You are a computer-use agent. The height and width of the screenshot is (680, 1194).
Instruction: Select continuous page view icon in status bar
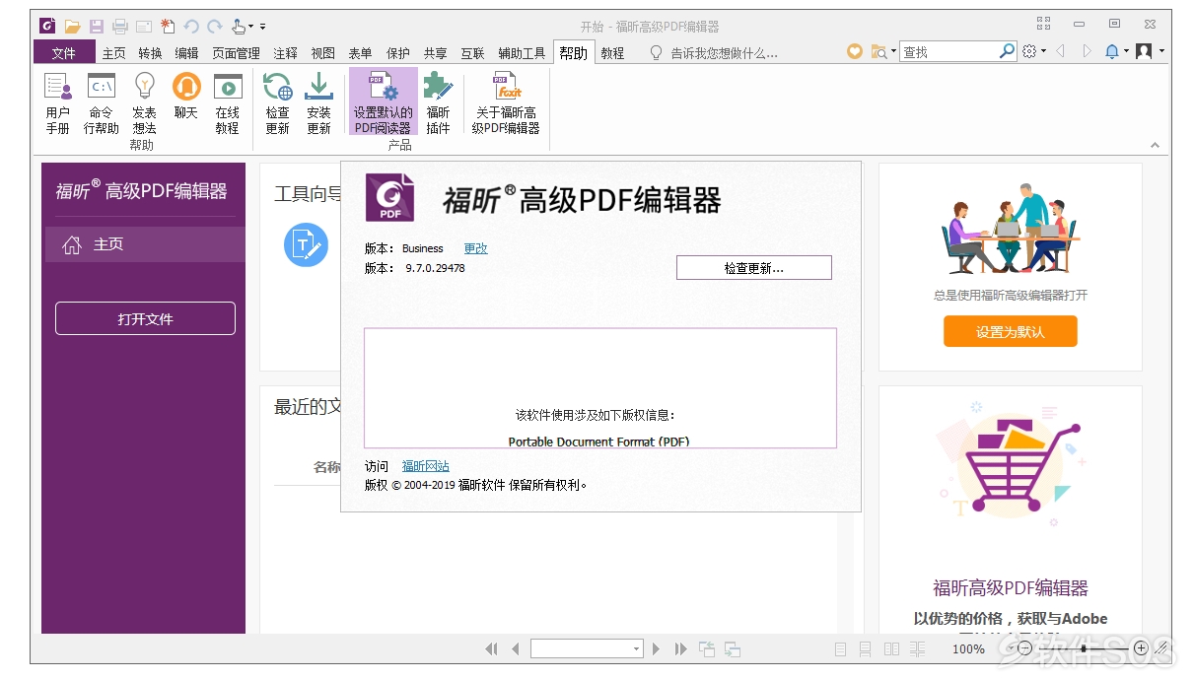[865, 648]
